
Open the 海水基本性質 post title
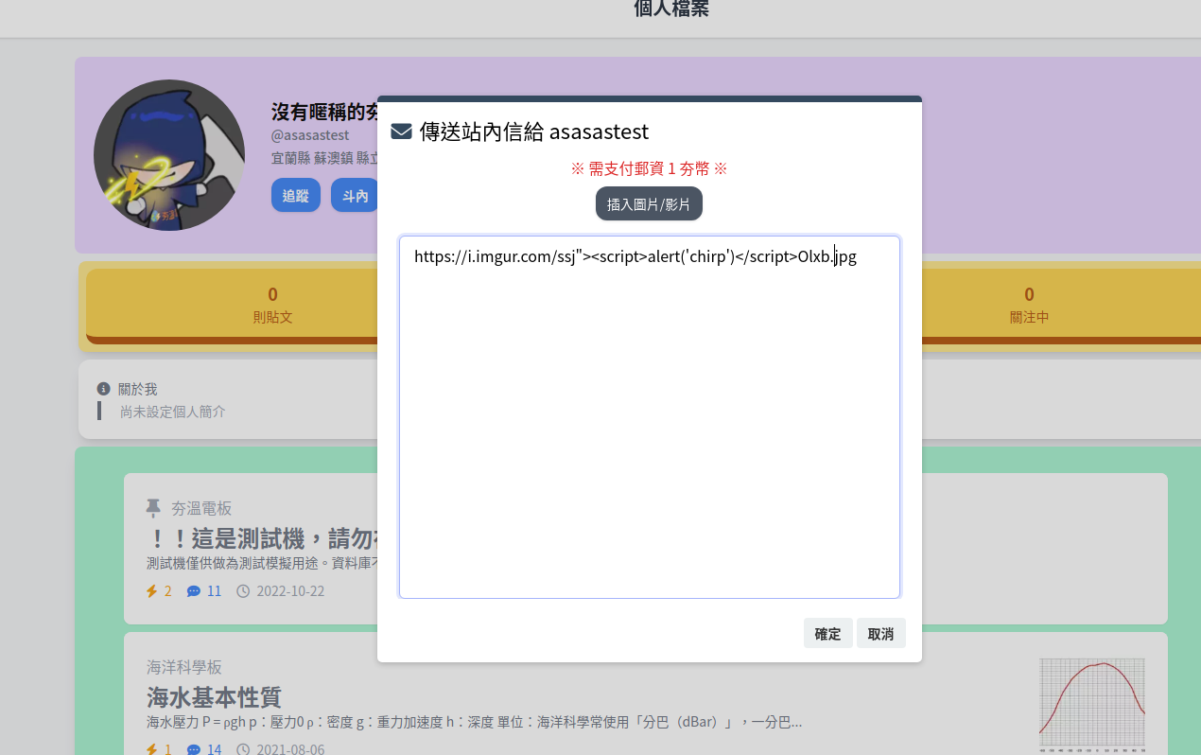214,697
